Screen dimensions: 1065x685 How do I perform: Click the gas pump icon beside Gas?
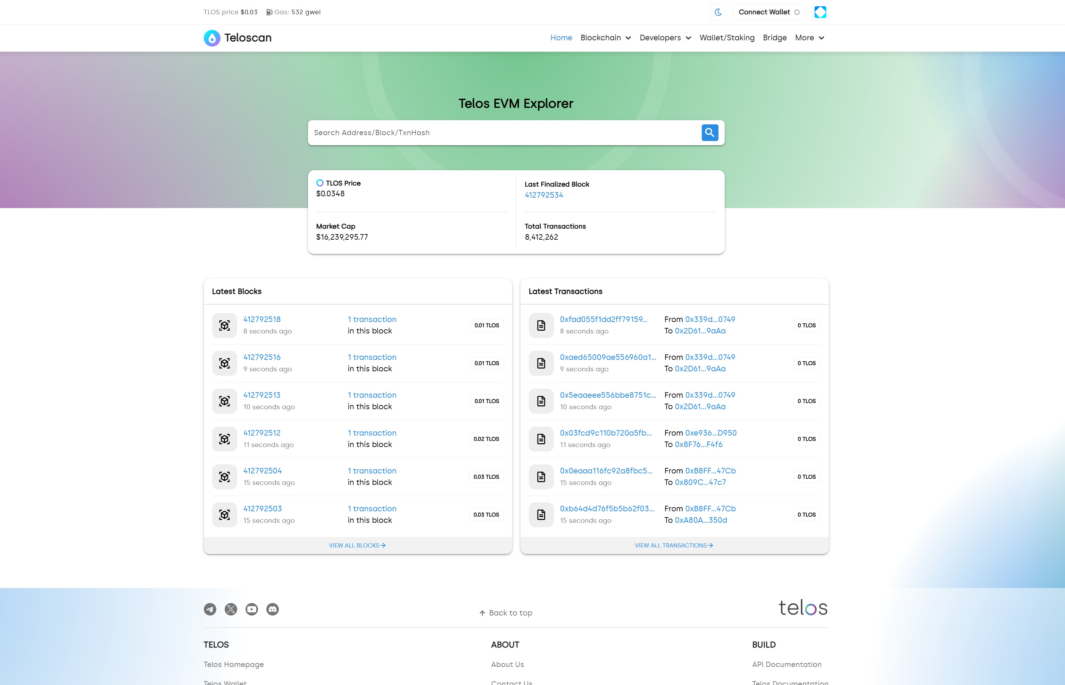269,12
